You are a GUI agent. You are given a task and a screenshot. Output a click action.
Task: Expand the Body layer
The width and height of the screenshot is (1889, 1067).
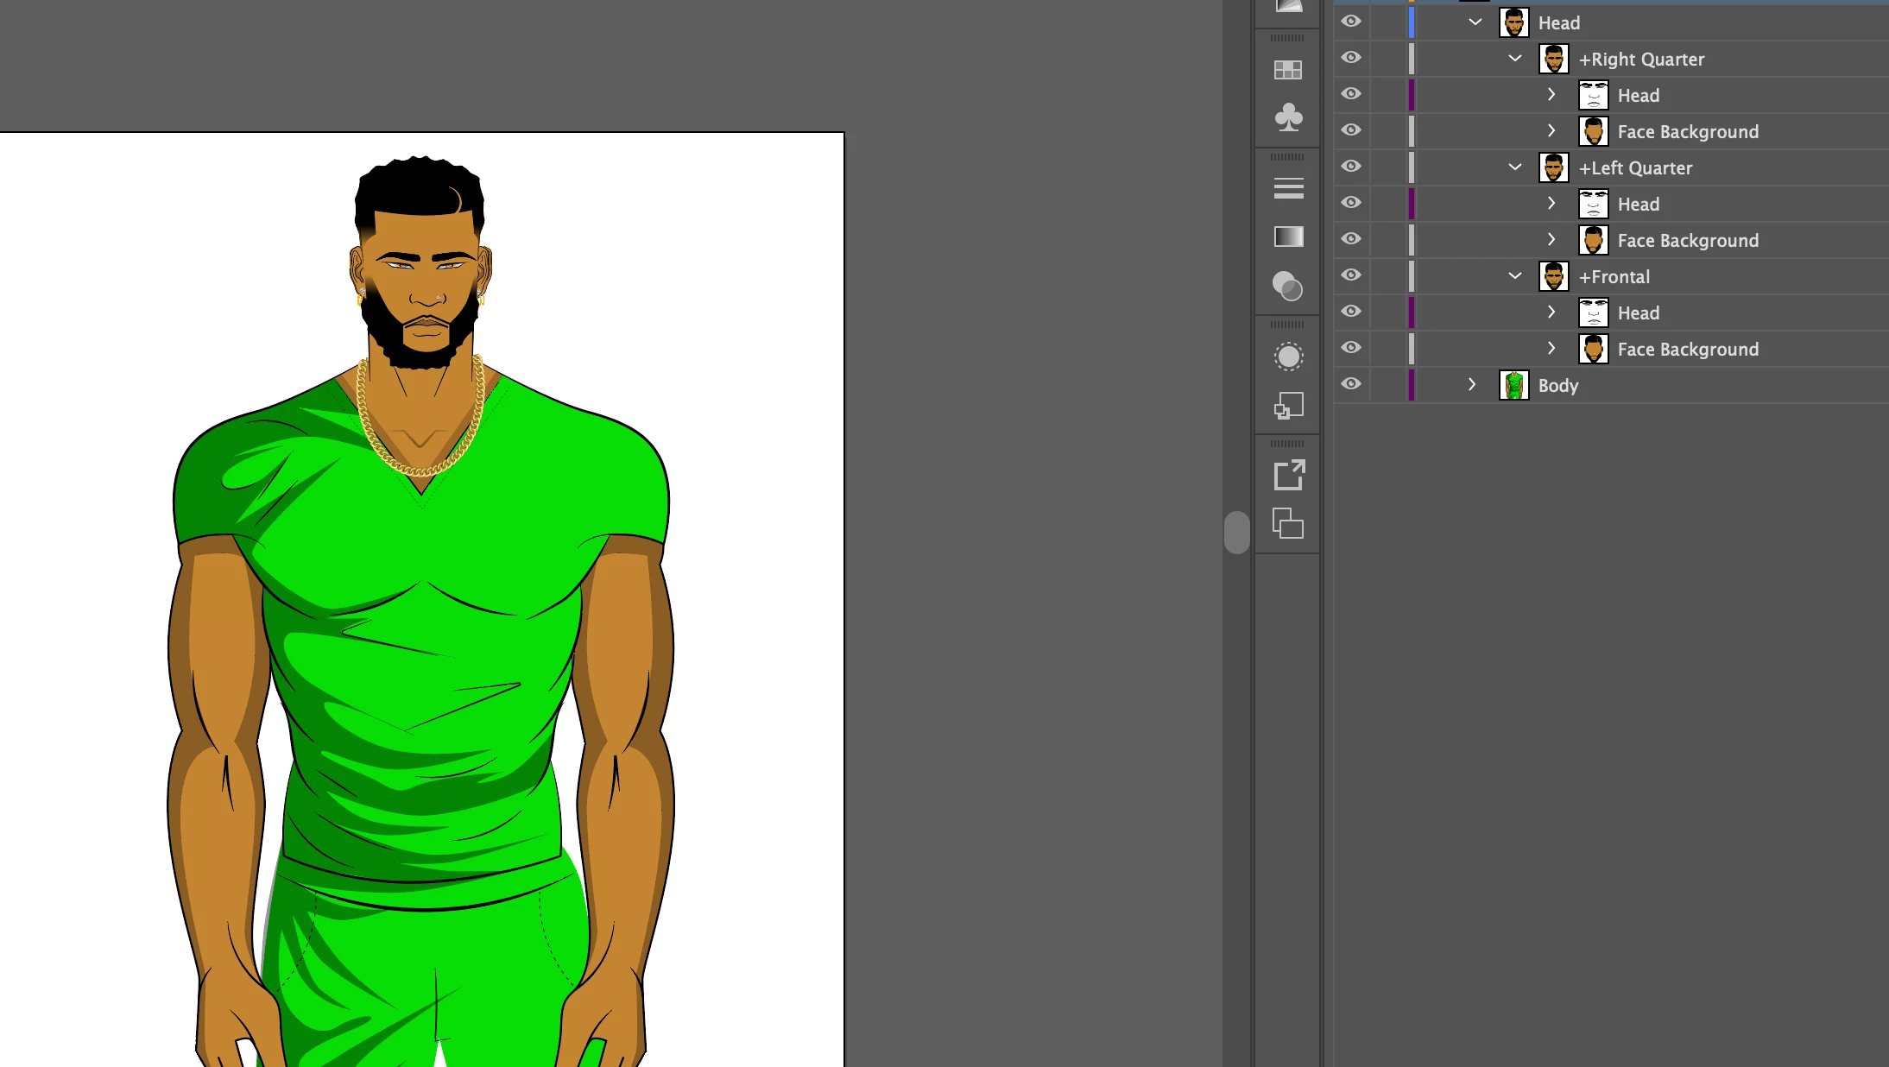coord(1472,385)
